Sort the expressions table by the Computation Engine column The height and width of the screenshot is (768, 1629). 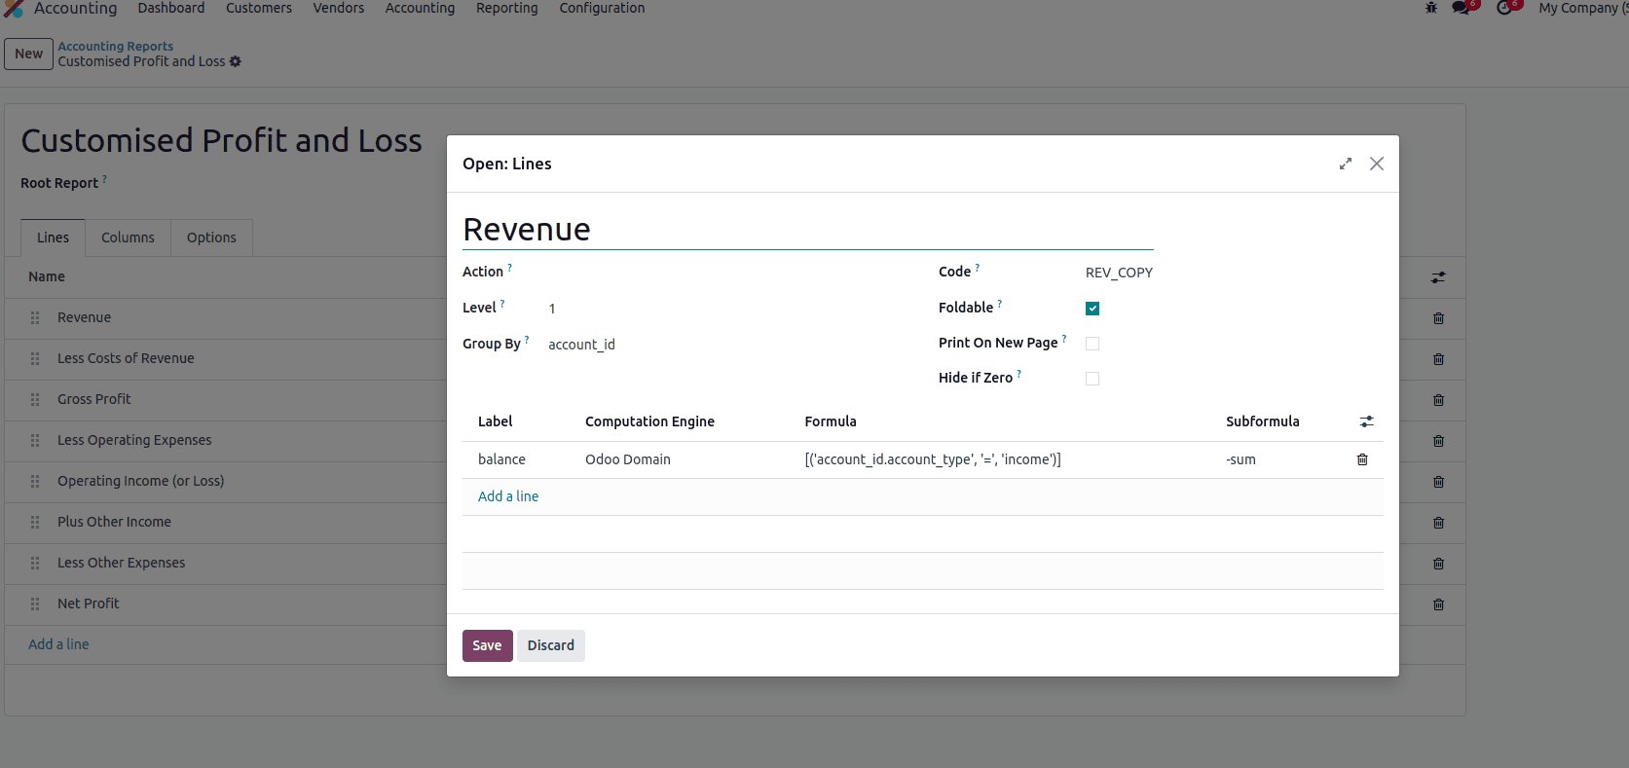649,421
